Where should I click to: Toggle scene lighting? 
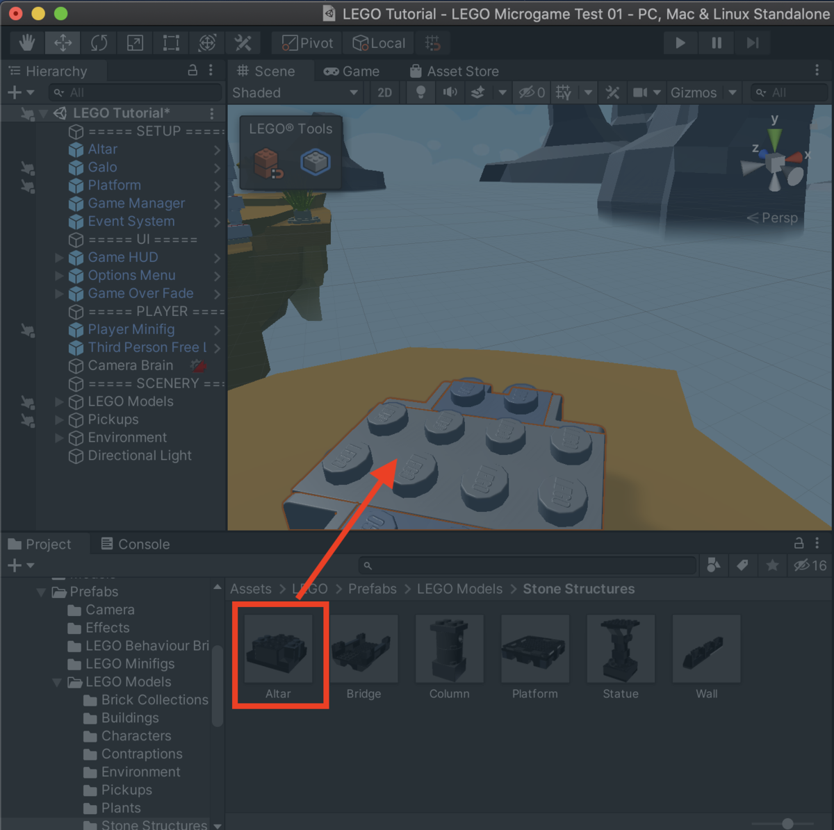click(420, 92)
